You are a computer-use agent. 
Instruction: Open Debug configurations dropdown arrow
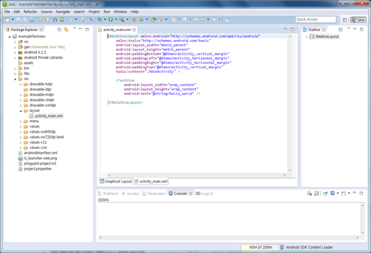click(x=105, y=20)
